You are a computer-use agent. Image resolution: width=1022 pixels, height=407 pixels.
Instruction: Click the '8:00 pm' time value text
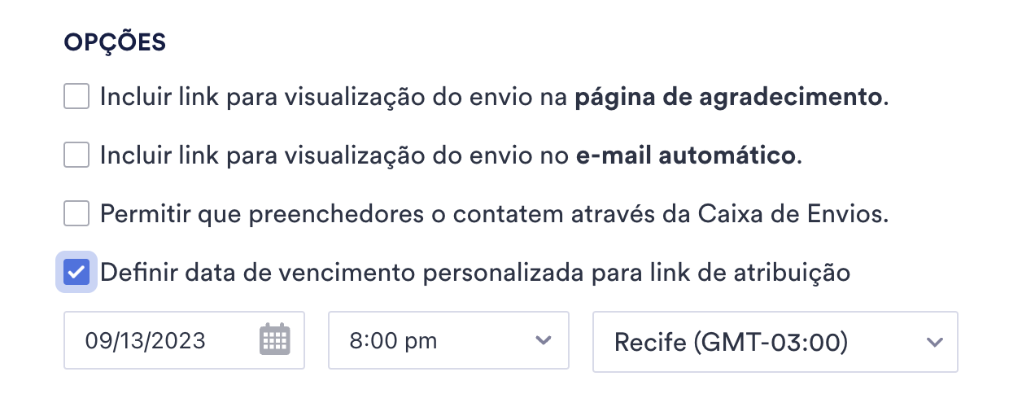(393, 341)
